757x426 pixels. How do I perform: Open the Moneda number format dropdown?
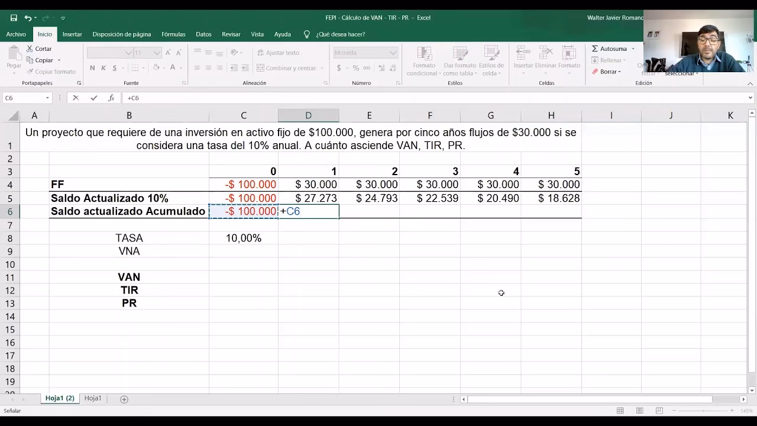point(394,52)
